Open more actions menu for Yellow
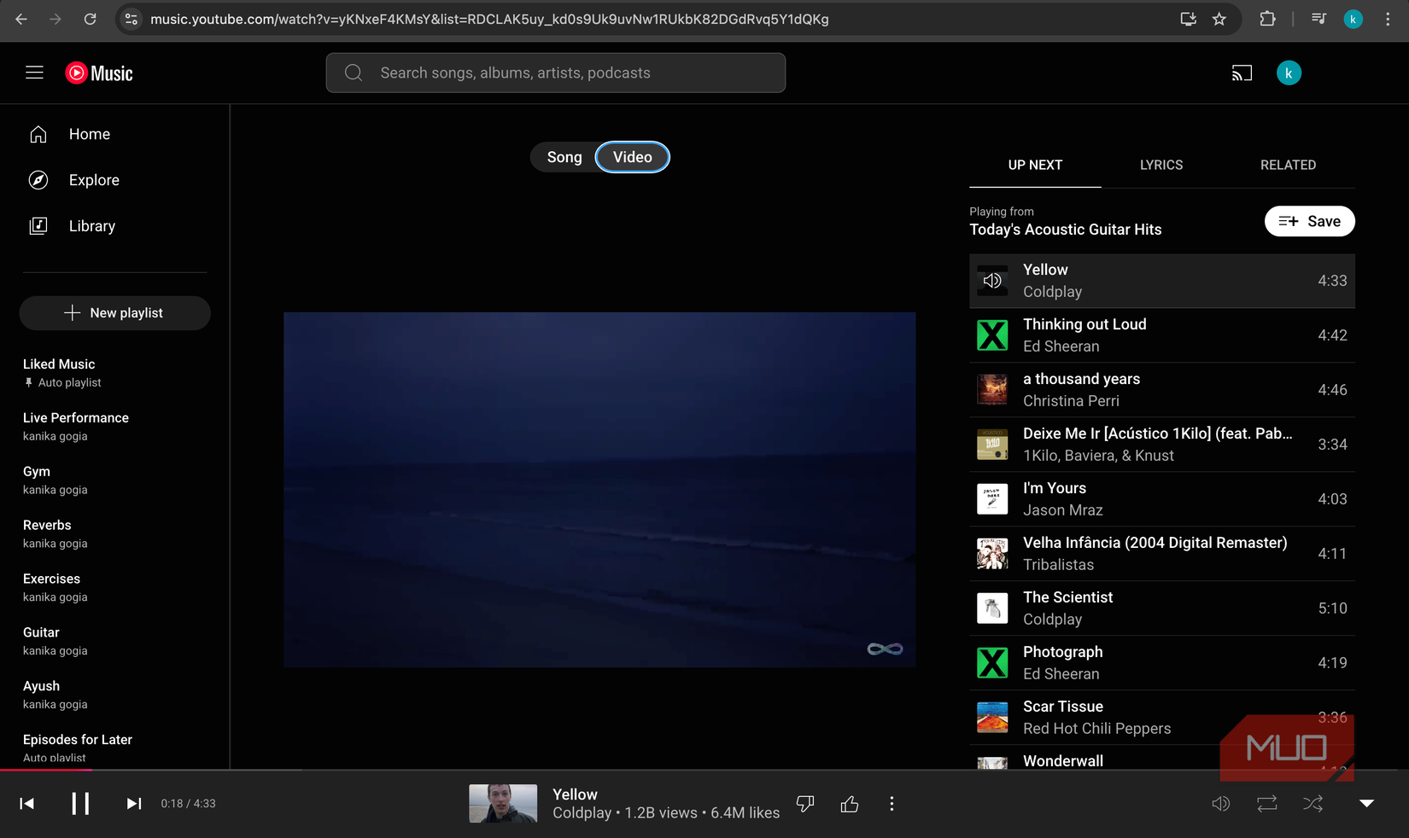 tap(892, 804)
